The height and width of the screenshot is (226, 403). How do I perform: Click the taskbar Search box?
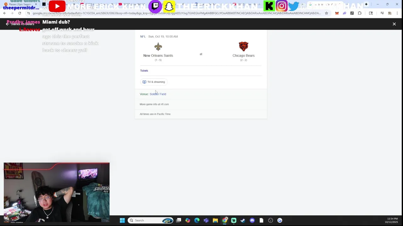(151, 220)
